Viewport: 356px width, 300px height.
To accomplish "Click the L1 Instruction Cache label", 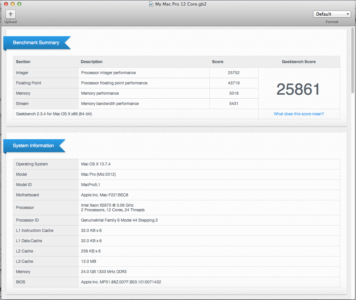I will click(x=35, y=231).
